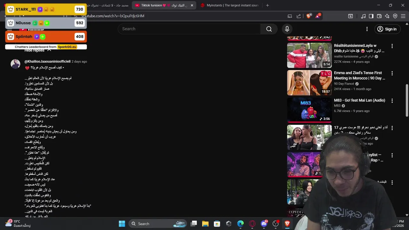Open a new browser tab
409x230 pixels.
(x=267, y=5)
